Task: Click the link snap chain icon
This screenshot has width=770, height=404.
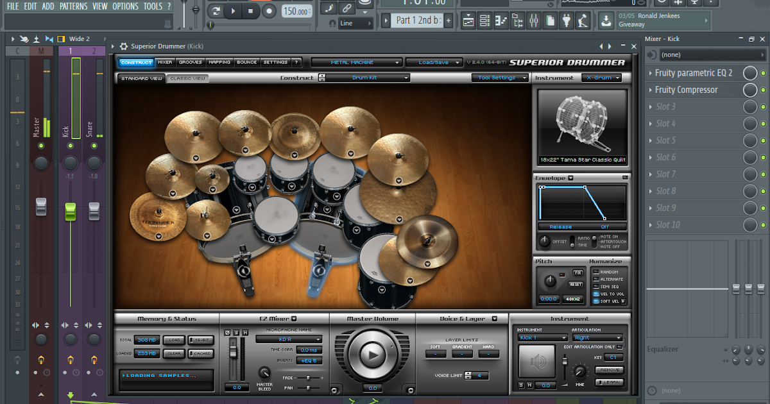Action: pos(347,8)
